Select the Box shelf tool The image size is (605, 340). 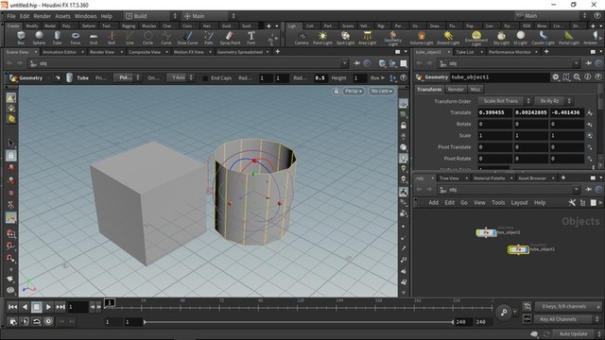pos(21,38)
